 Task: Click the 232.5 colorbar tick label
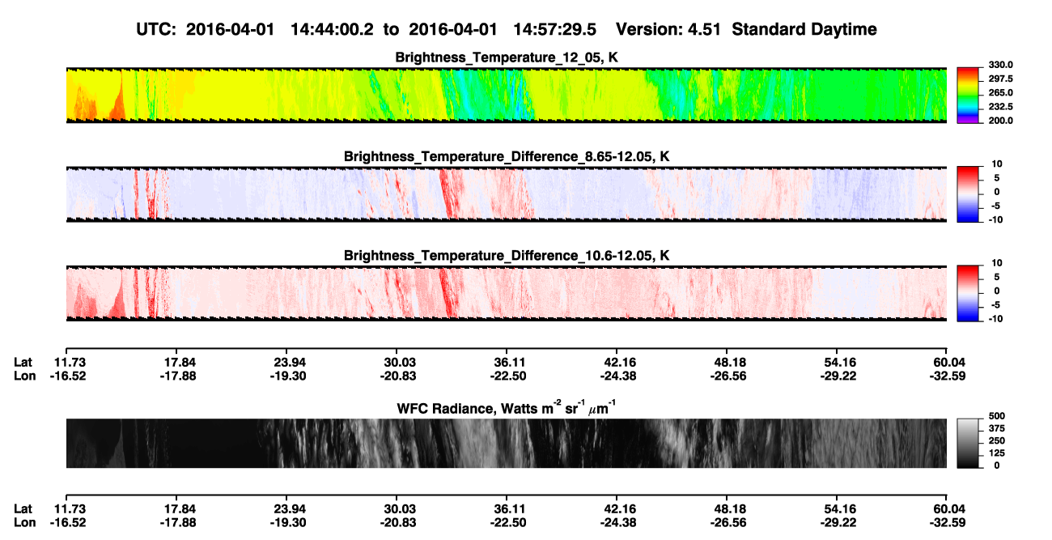[x=1001, y=107]
